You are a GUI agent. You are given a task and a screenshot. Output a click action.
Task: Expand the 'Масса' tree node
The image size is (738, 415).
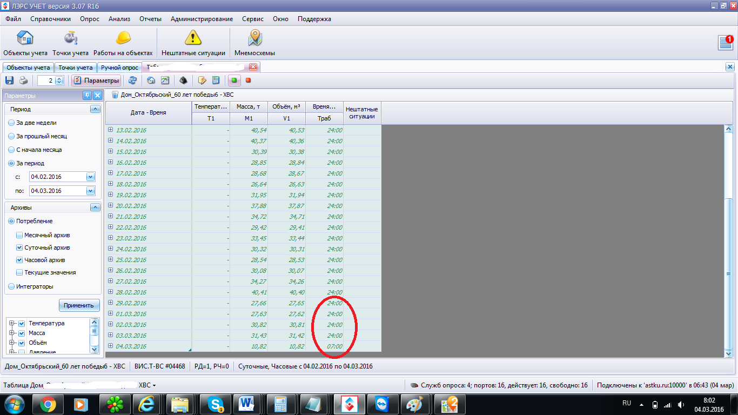point(11,333)
